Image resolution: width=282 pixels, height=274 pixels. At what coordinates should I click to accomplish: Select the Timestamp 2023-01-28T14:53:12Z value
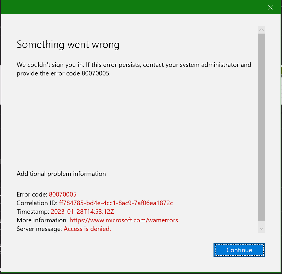point(82,212)
